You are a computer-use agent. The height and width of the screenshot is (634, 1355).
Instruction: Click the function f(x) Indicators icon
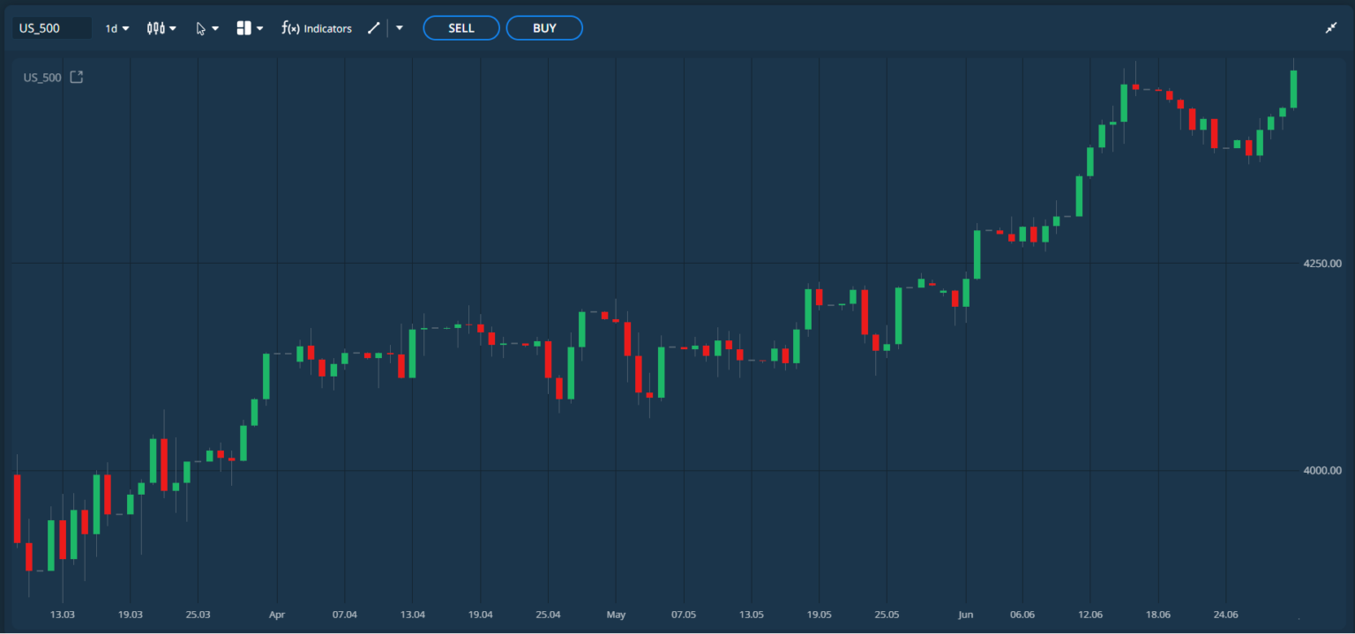point(290,28)
